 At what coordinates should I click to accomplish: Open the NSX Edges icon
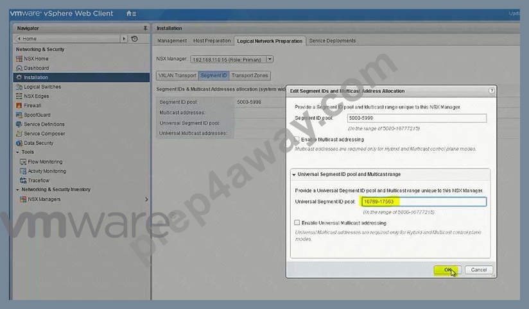coord(19,96)
